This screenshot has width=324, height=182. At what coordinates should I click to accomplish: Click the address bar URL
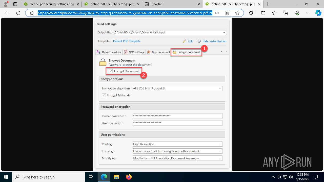pos(125,13)
